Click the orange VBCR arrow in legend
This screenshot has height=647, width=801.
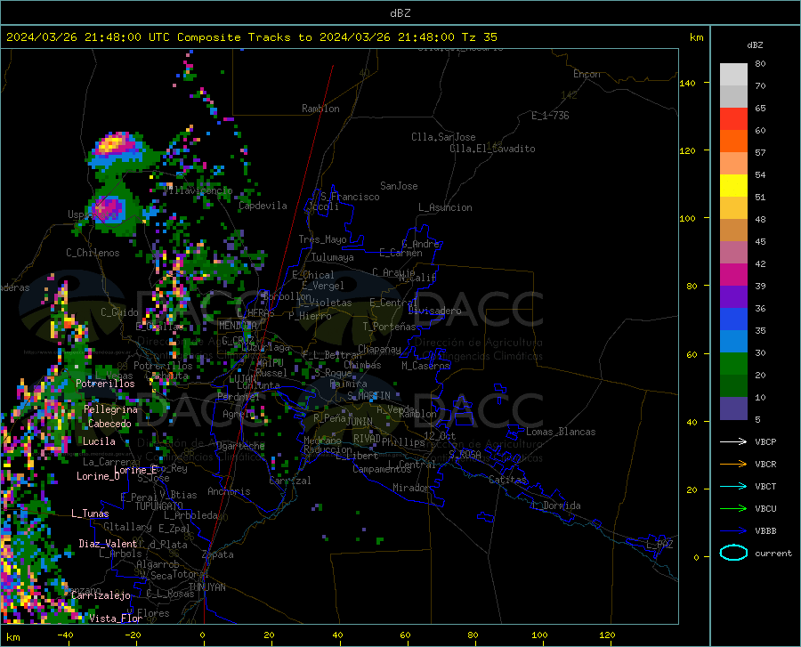click(733, 465)
